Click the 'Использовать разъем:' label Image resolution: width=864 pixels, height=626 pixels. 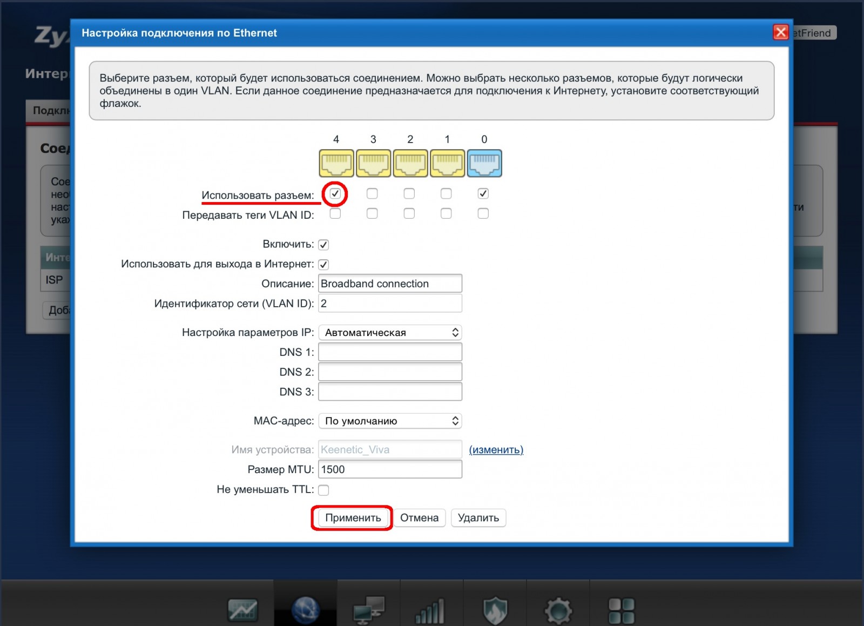[258, 195]
